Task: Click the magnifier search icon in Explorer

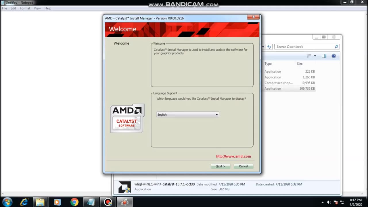Action: coord(336,47)
